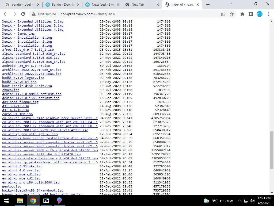This screenshot has width=274, height=206.
Task: Toggle the browser side panel
Action: (251, 14)
